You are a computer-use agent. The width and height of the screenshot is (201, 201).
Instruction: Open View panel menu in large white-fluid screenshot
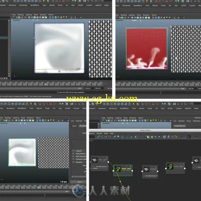tap(14, 15)
